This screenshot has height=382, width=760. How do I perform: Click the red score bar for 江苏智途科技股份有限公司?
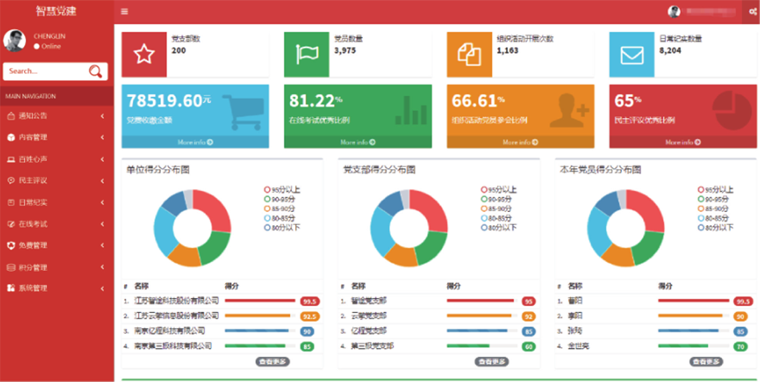click(260, 301)
